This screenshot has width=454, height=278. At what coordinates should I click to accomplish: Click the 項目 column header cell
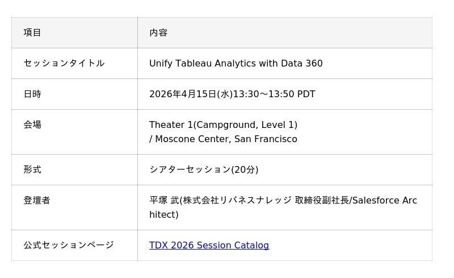point(32,33)
